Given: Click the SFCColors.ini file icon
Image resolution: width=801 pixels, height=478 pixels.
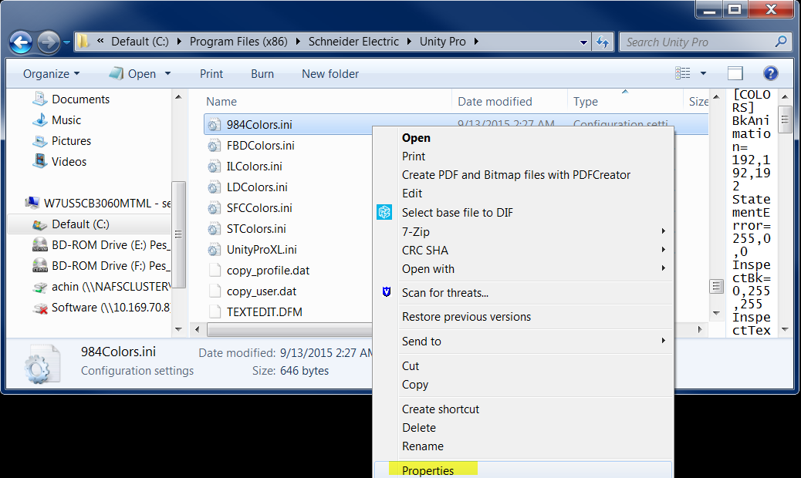Looking at the screenshot, I should click(214, 208).
